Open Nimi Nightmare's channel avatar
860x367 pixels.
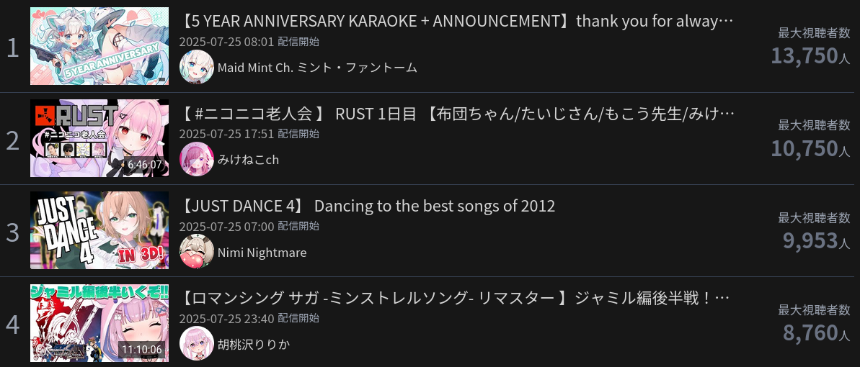pos(197,252)
